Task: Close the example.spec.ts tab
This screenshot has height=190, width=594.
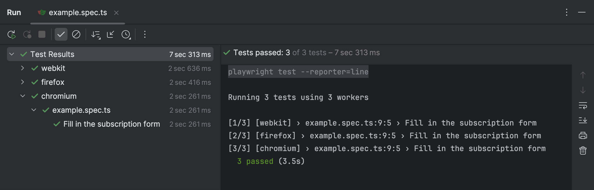Action: pos(116,13)
